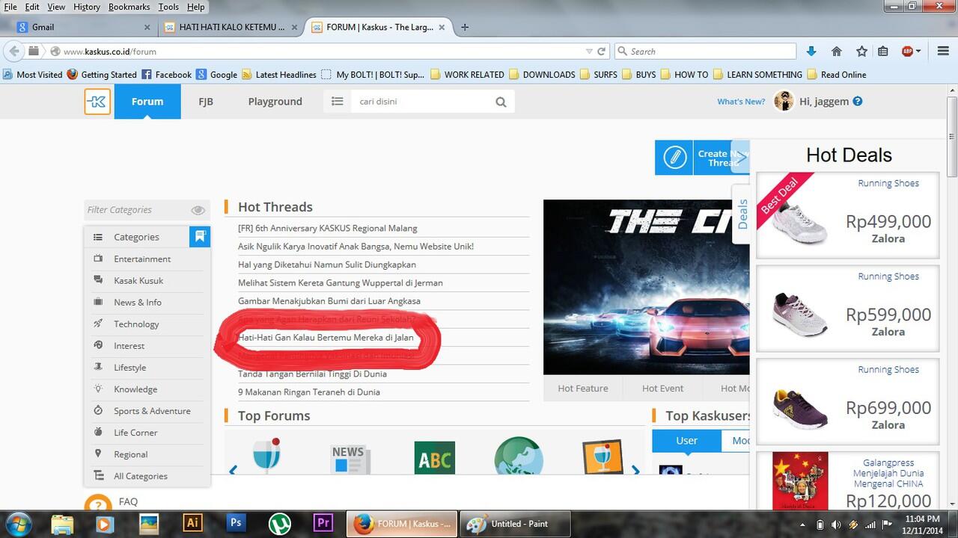Screen dimensions: 958x538
Task: Select the Forum tab on Kaskus
Action: point(147,102)
